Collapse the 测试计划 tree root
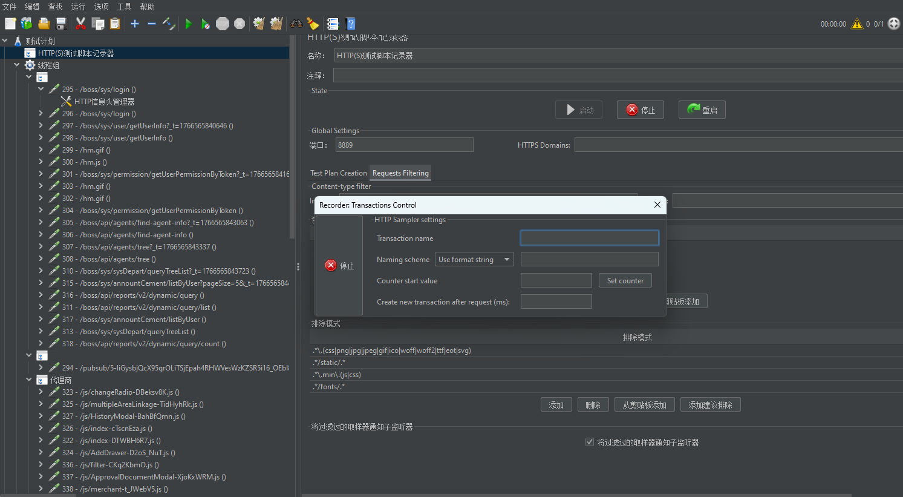 point(5,41)
